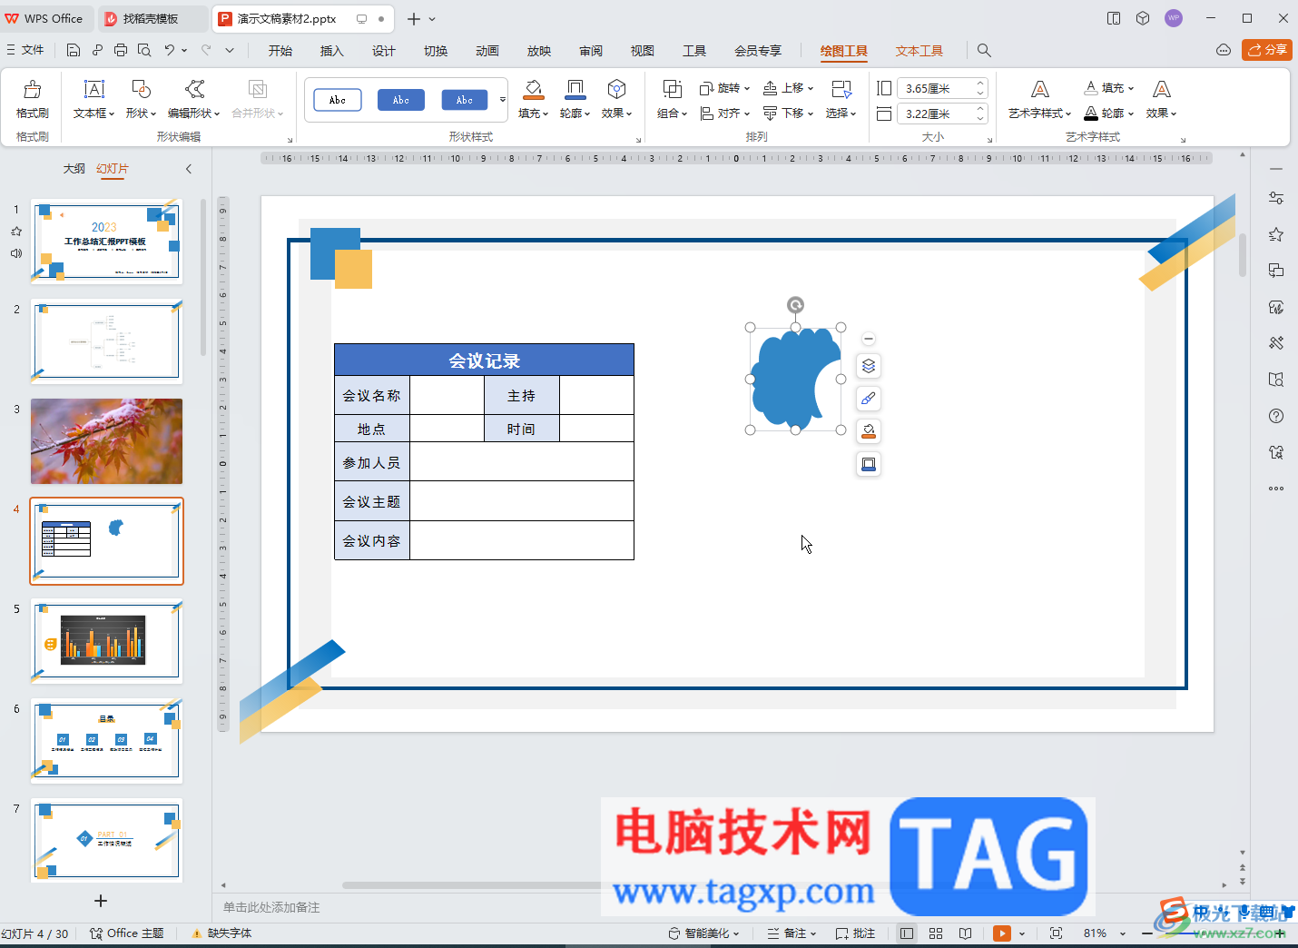Viewport: 1298px width, 948px height.
Task: Open the Shapes gallery
Action: [x=141, y=99]
